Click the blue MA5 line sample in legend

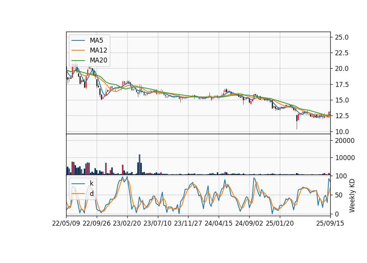point(78,40)
